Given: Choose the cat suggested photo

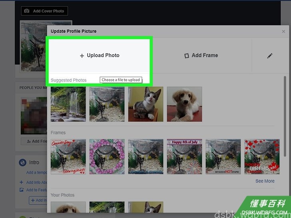Looking at the screenshot, I should point(145,104).
